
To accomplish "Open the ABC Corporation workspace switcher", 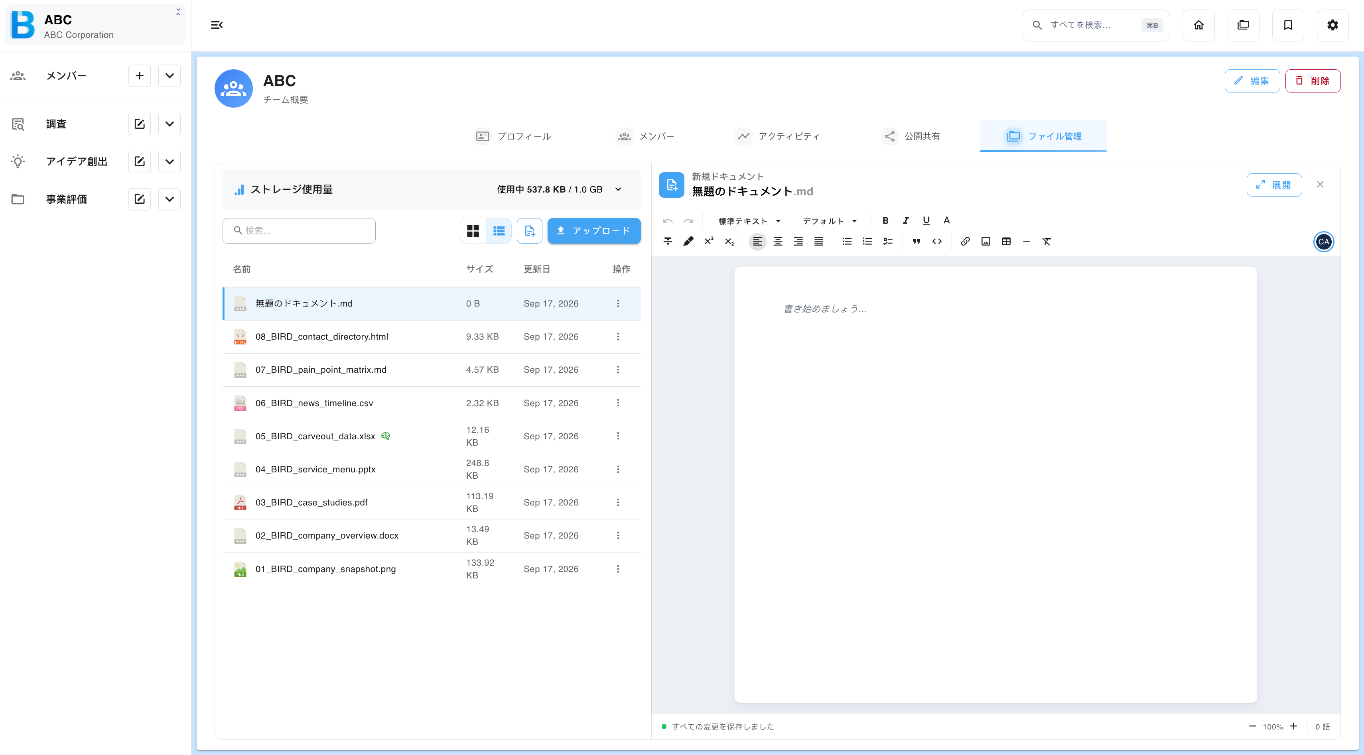I will click(95, 25).
